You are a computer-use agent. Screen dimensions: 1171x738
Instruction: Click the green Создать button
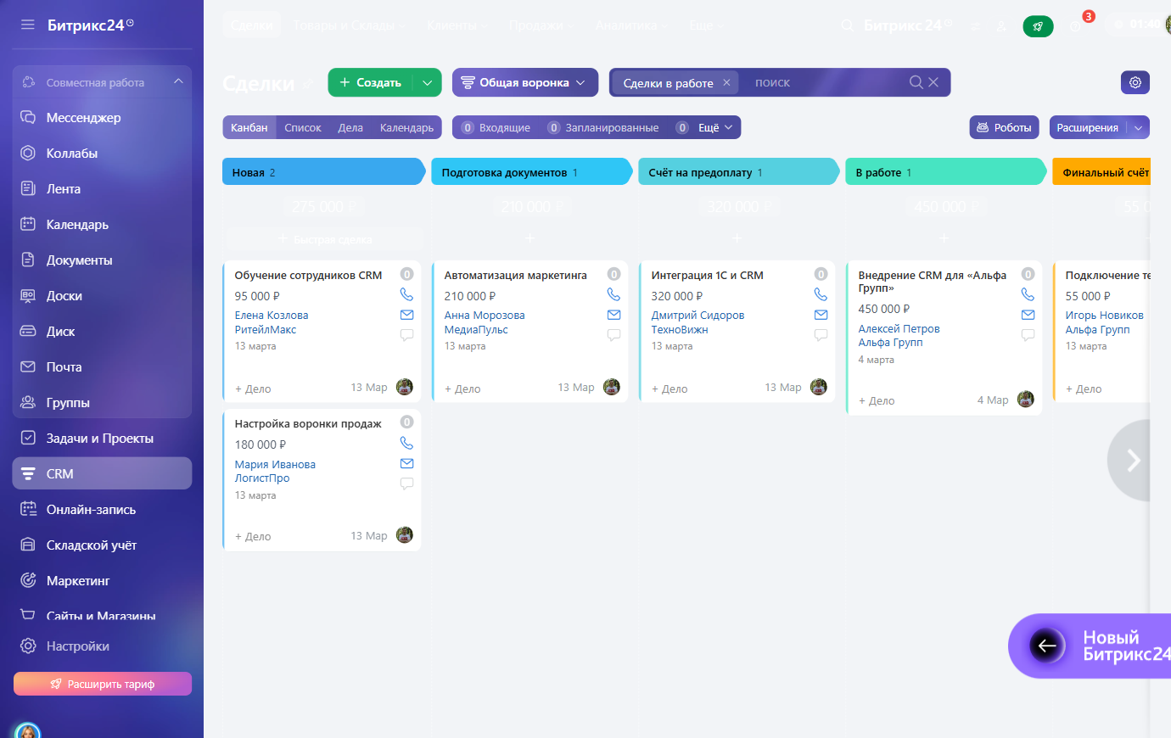click(371, 82)
